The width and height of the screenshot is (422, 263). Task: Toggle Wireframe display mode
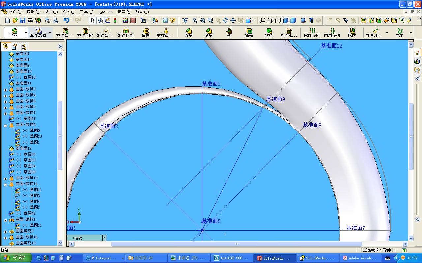coord(263,20)
